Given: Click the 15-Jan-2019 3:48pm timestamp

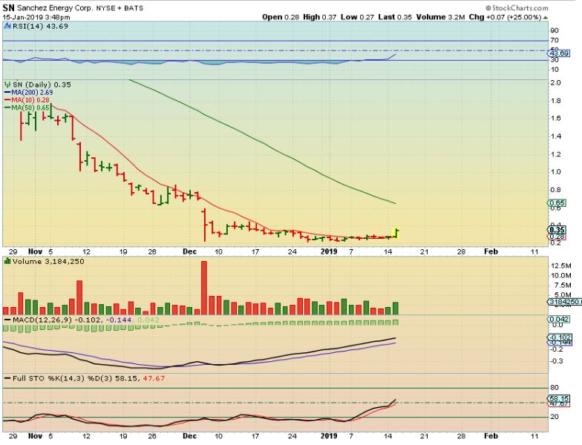Looking at the screenshot, I should (x=36, y=17).
